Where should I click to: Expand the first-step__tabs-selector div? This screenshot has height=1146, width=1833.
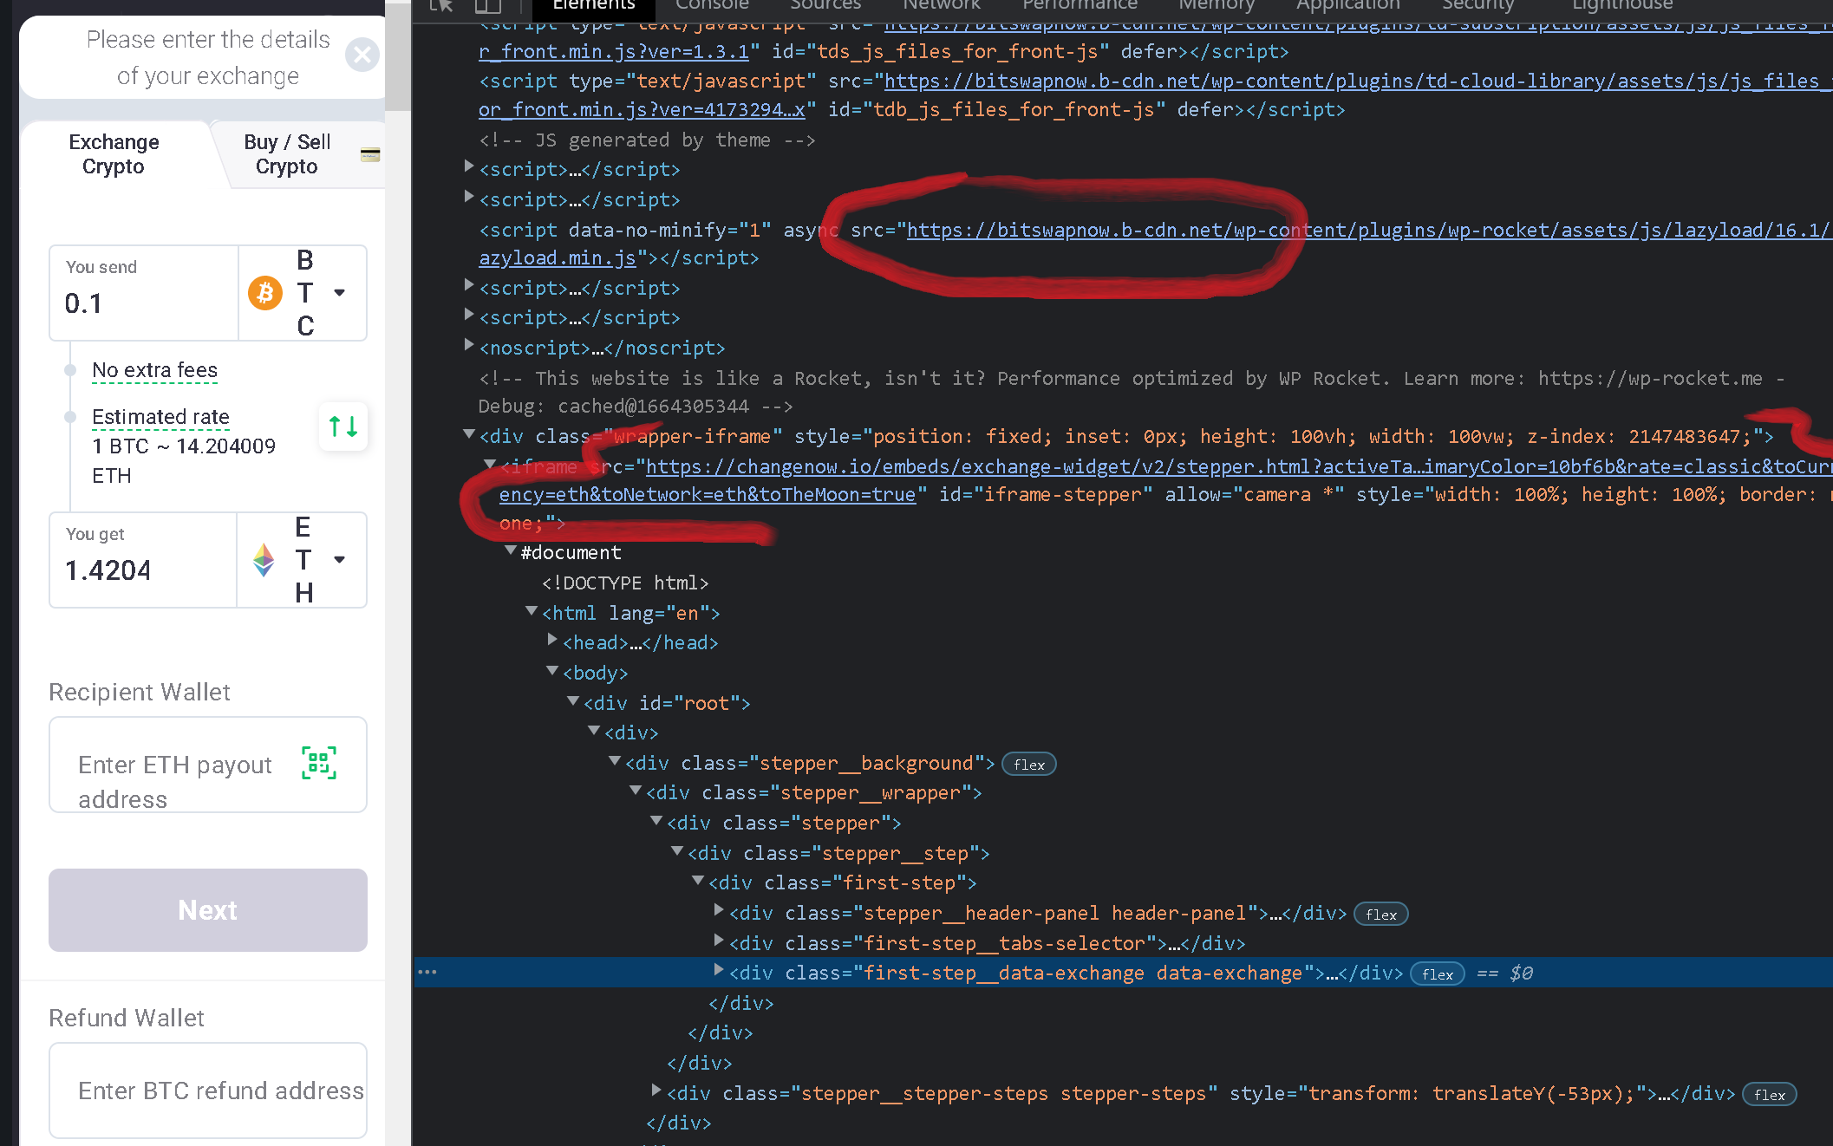pyautogui.click(x=719, y=941)
